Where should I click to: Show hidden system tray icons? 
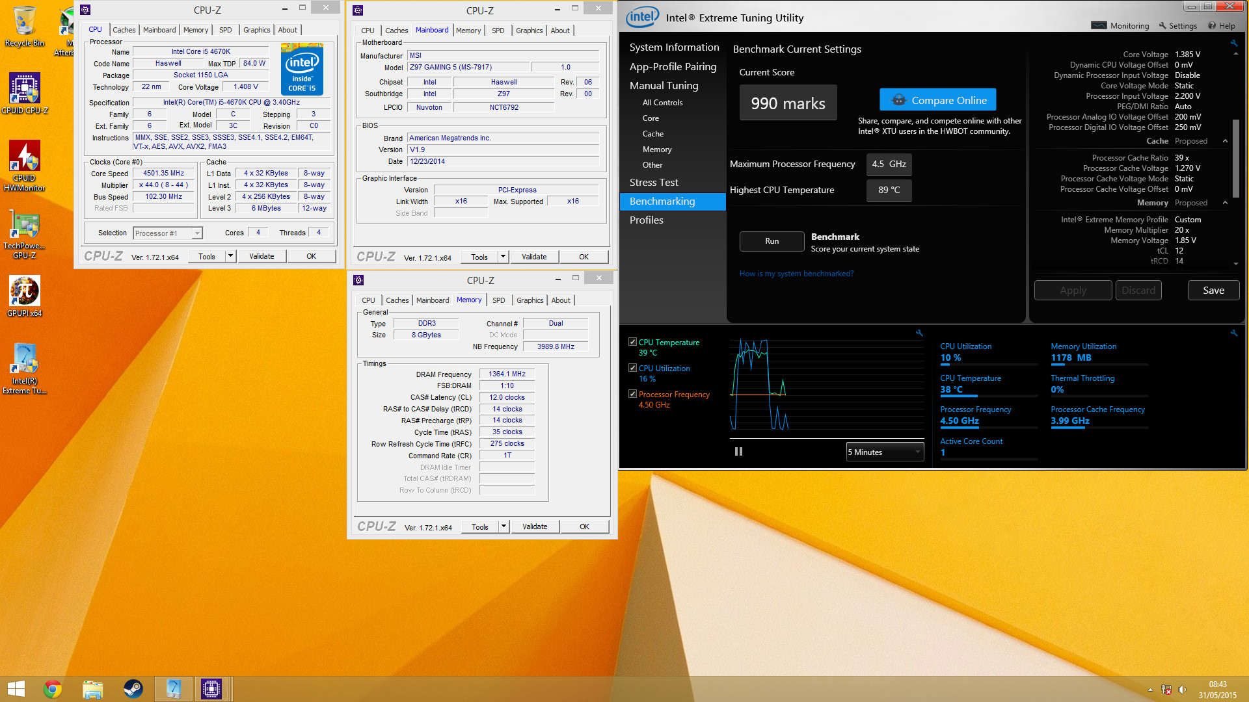(1150, 690)
